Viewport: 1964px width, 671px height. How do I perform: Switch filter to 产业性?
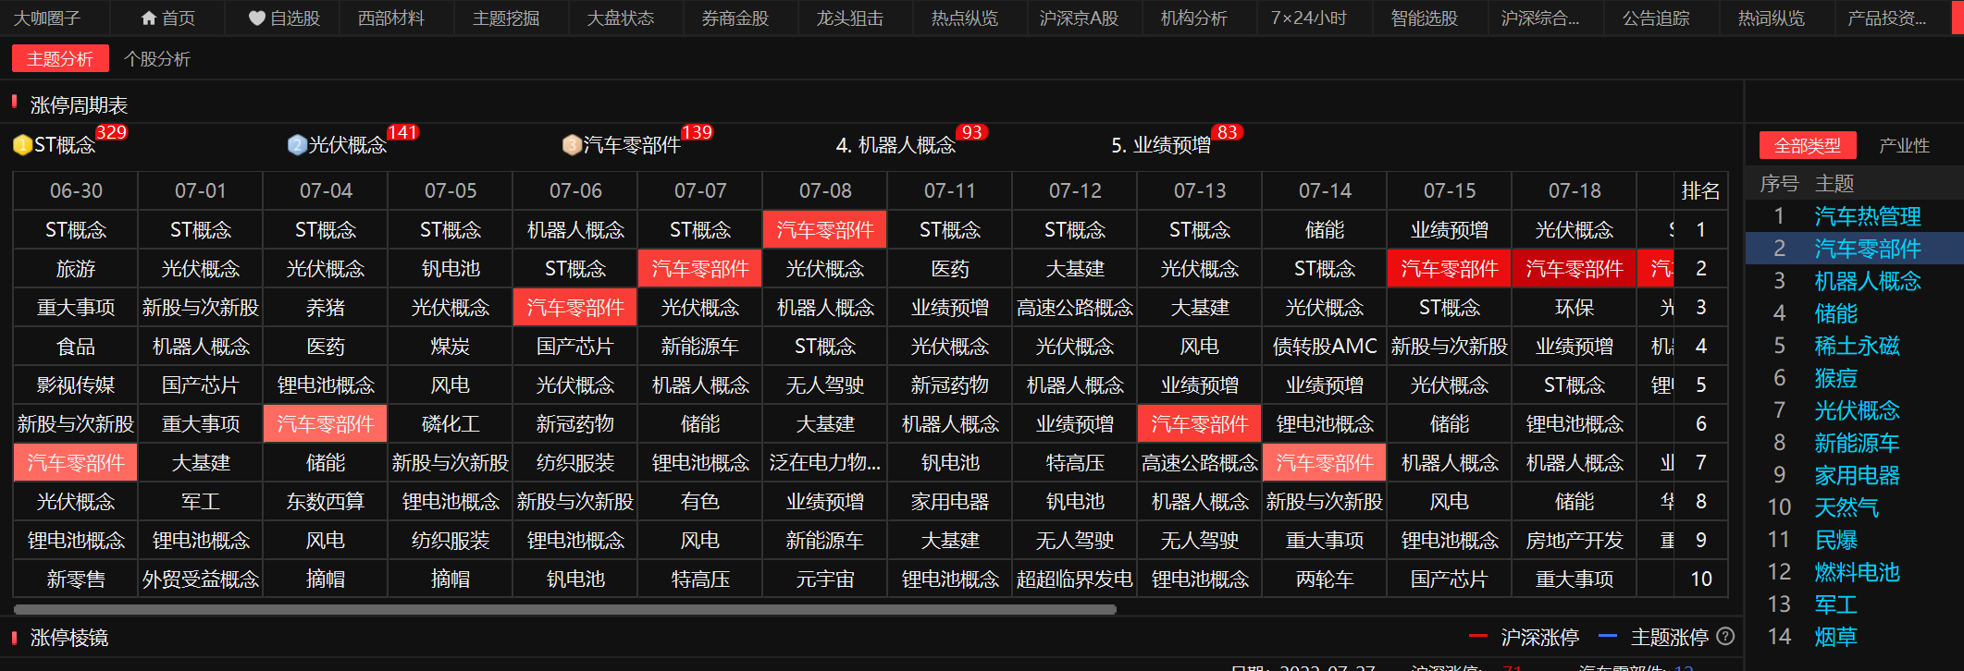tap(1904, 146)
